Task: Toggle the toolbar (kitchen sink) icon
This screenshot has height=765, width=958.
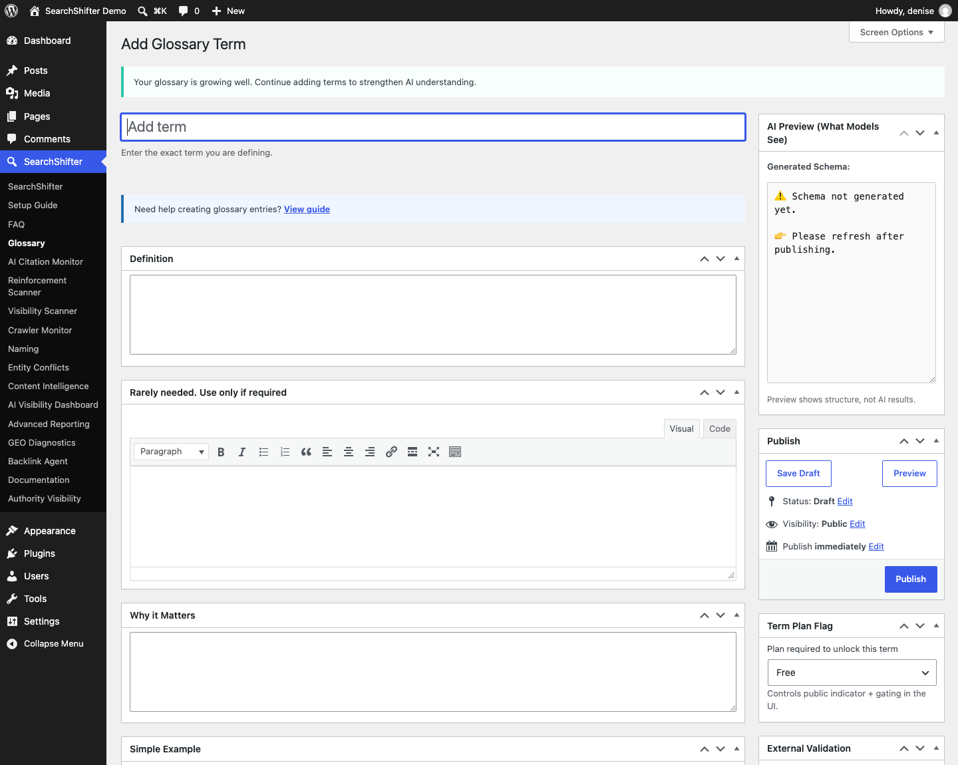Action: [455, 452]
